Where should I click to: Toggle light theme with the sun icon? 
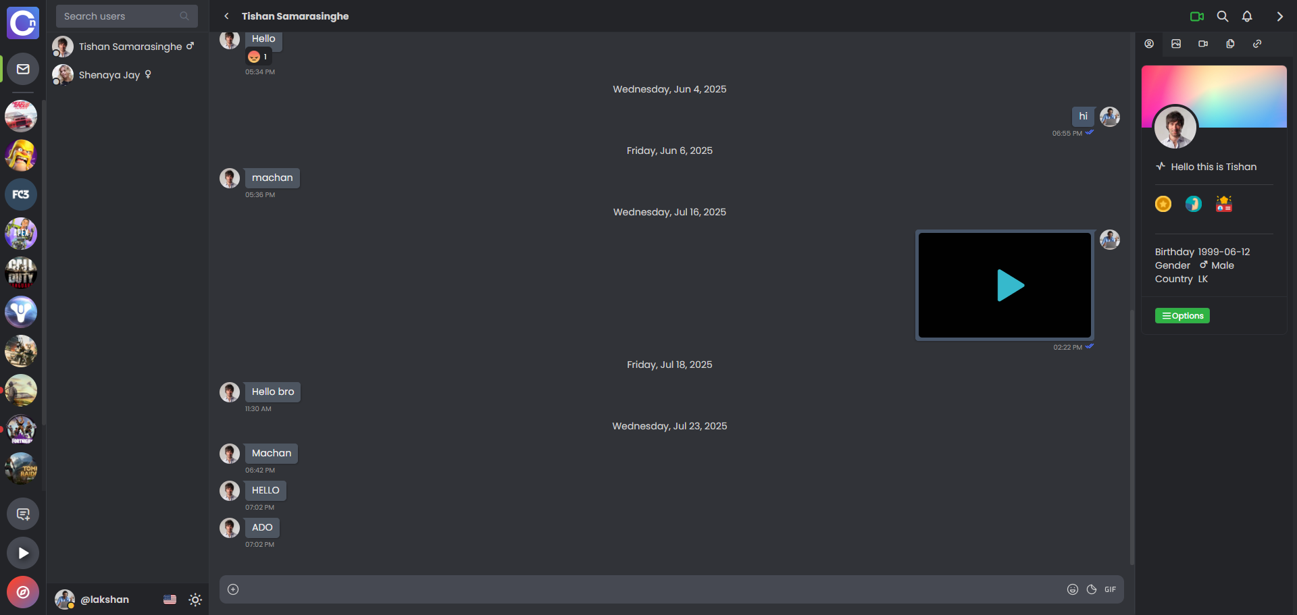coord(195,599)
